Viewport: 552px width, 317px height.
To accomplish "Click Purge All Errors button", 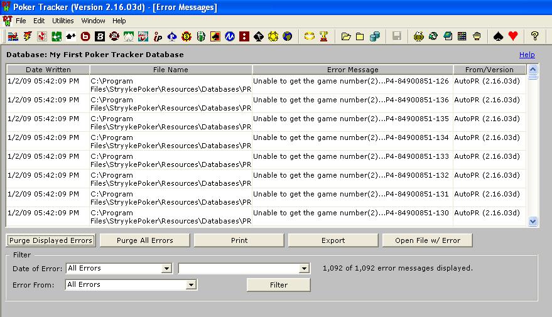I will point(144,240).
